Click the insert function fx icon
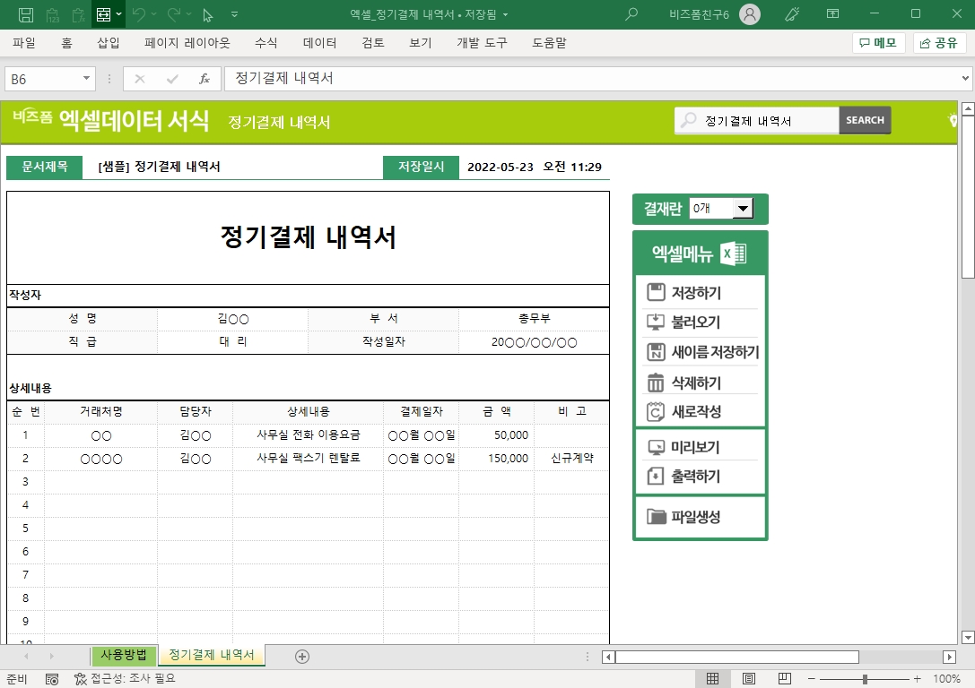Screen dimensions: 975x688 (x=205, y=79)
